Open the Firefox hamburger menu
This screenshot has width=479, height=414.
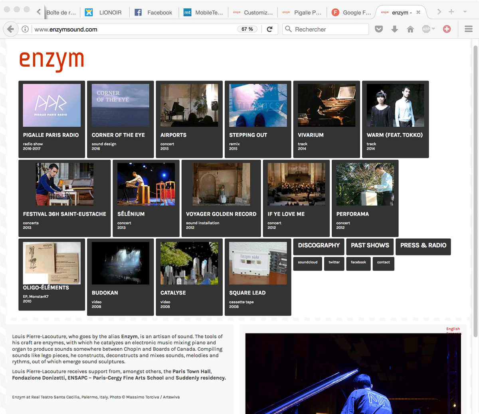[469, 29]
